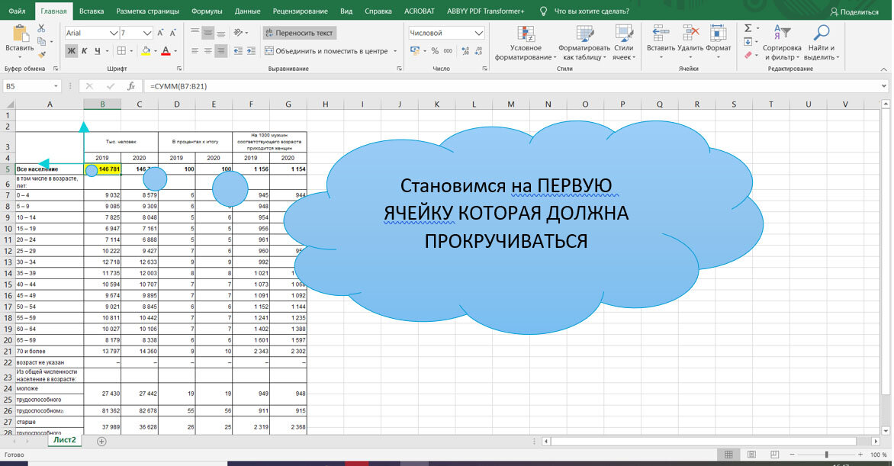894x466 pixels.
Task: Open the Arial font name dropdown
Action: coord(114,33)
